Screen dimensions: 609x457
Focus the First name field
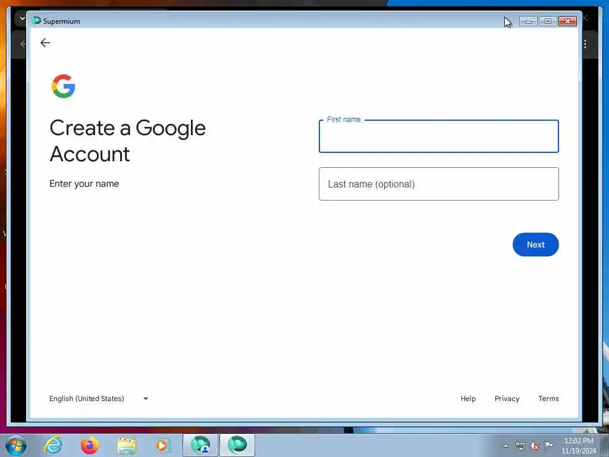click(438, 136)
